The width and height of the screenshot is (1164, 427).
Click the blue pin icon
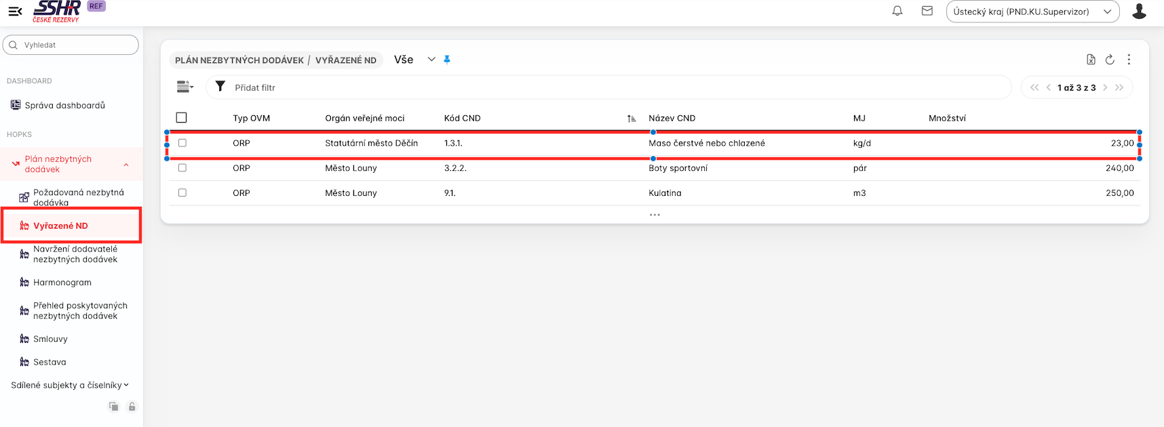[x=447, y=60]
